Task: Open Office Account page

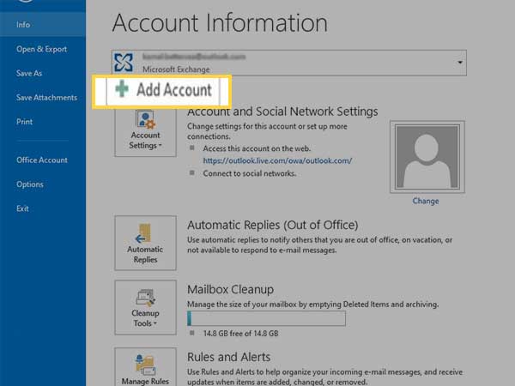Action: 42,160
